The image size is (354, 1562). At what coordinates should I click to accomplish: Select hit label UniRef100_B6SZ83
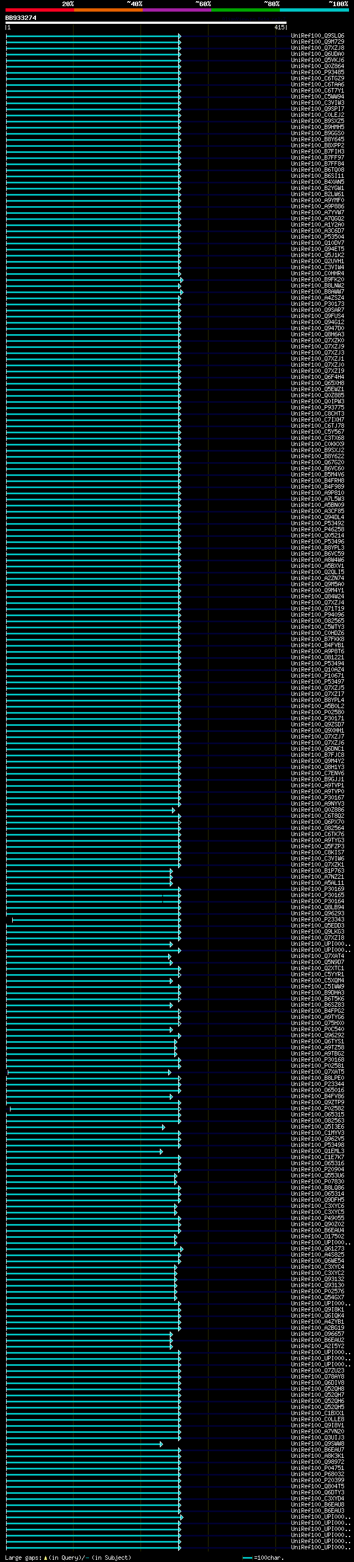[317, 1005]
